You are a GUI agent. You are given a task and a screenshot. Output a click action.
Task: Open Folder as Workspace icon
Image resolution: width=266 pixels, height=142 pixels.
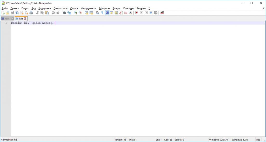tap(126, 13)
